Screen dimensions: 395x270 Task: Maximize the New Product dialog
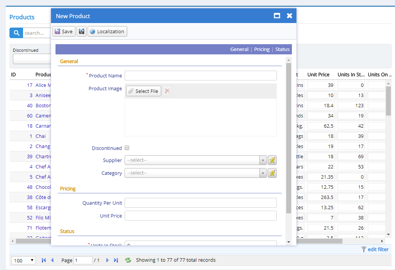click(x=277, y=16)
